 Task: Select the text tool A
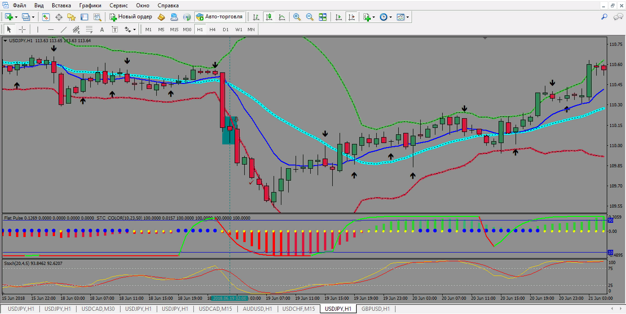[102, 29]
